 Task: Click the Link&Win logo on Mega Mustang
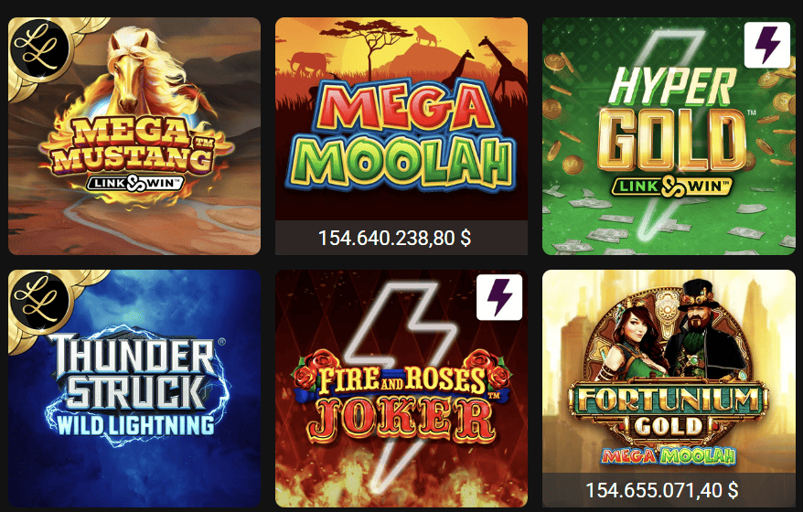point(135,182)
